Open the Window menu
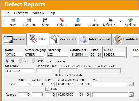Viewport: 139px width, 101px height. 38,13
